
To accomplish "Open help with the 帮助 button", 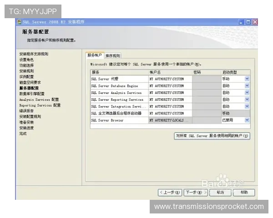I will [244, 193].
